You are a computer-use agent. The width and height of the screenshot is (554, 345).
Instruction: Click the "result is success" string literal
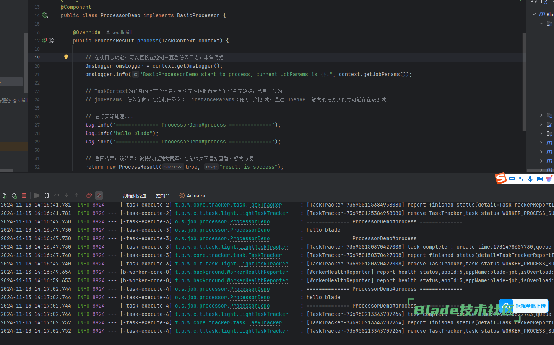pyautogui.click(x=249, y=167)
